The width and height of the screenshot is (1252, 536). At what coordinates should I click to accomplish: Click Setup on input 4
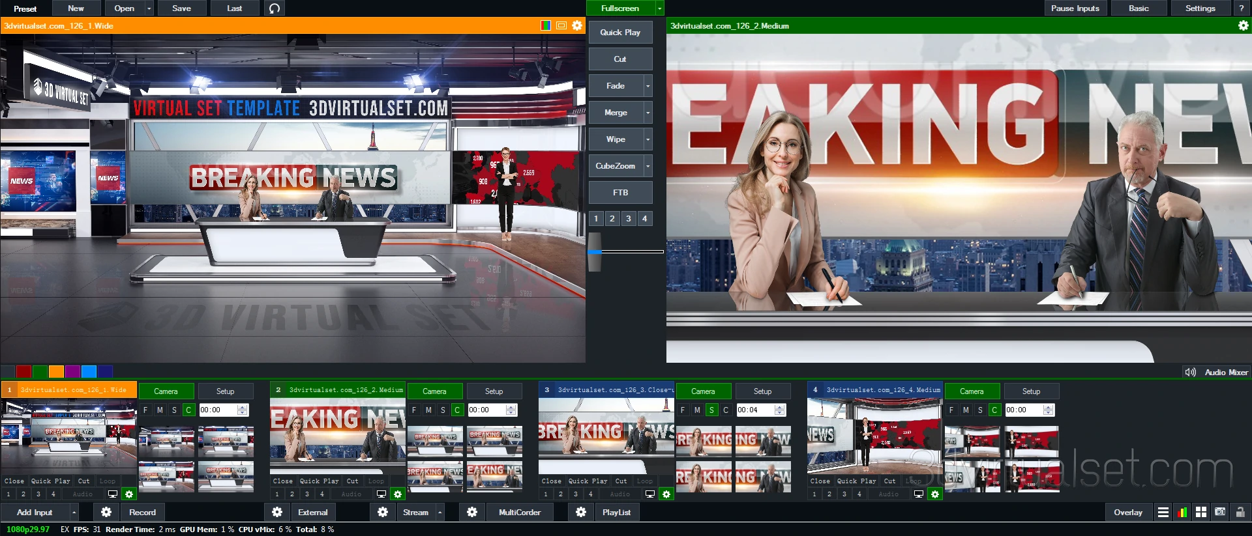pyautogui.click(x=1031, y=391)
